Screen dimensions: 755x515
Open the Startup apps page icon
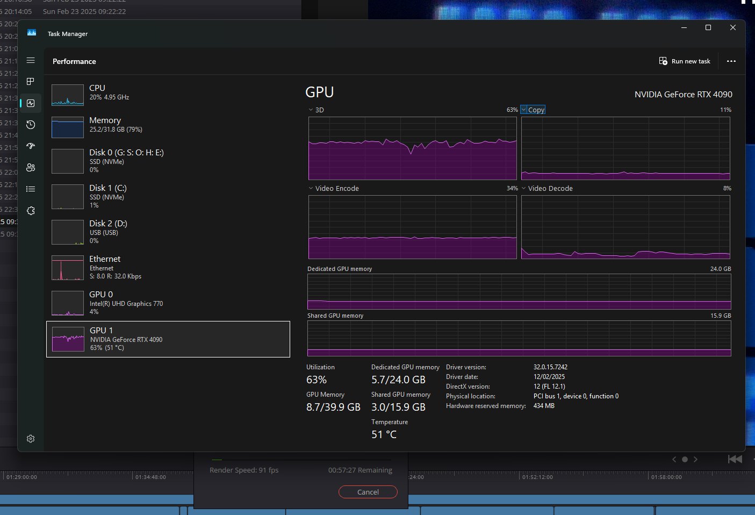coord(31,146)
